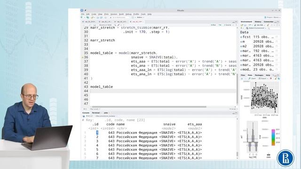301x169 pixels.
Task: Open the View menu
Action: tap(100, 14)
